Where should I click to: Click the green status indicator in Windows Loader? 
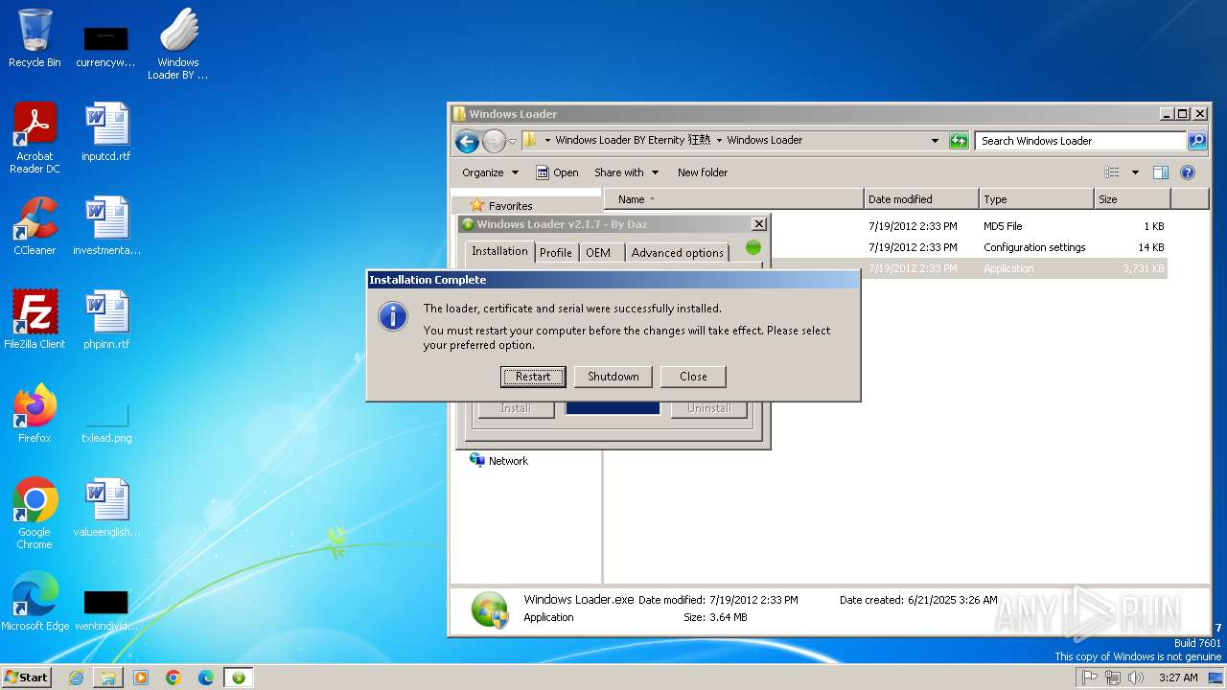pyautogui.click(x=753, y=247)
